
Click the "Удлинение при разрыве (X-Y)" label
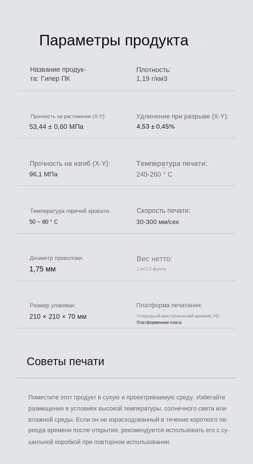[x=182, y=116]
